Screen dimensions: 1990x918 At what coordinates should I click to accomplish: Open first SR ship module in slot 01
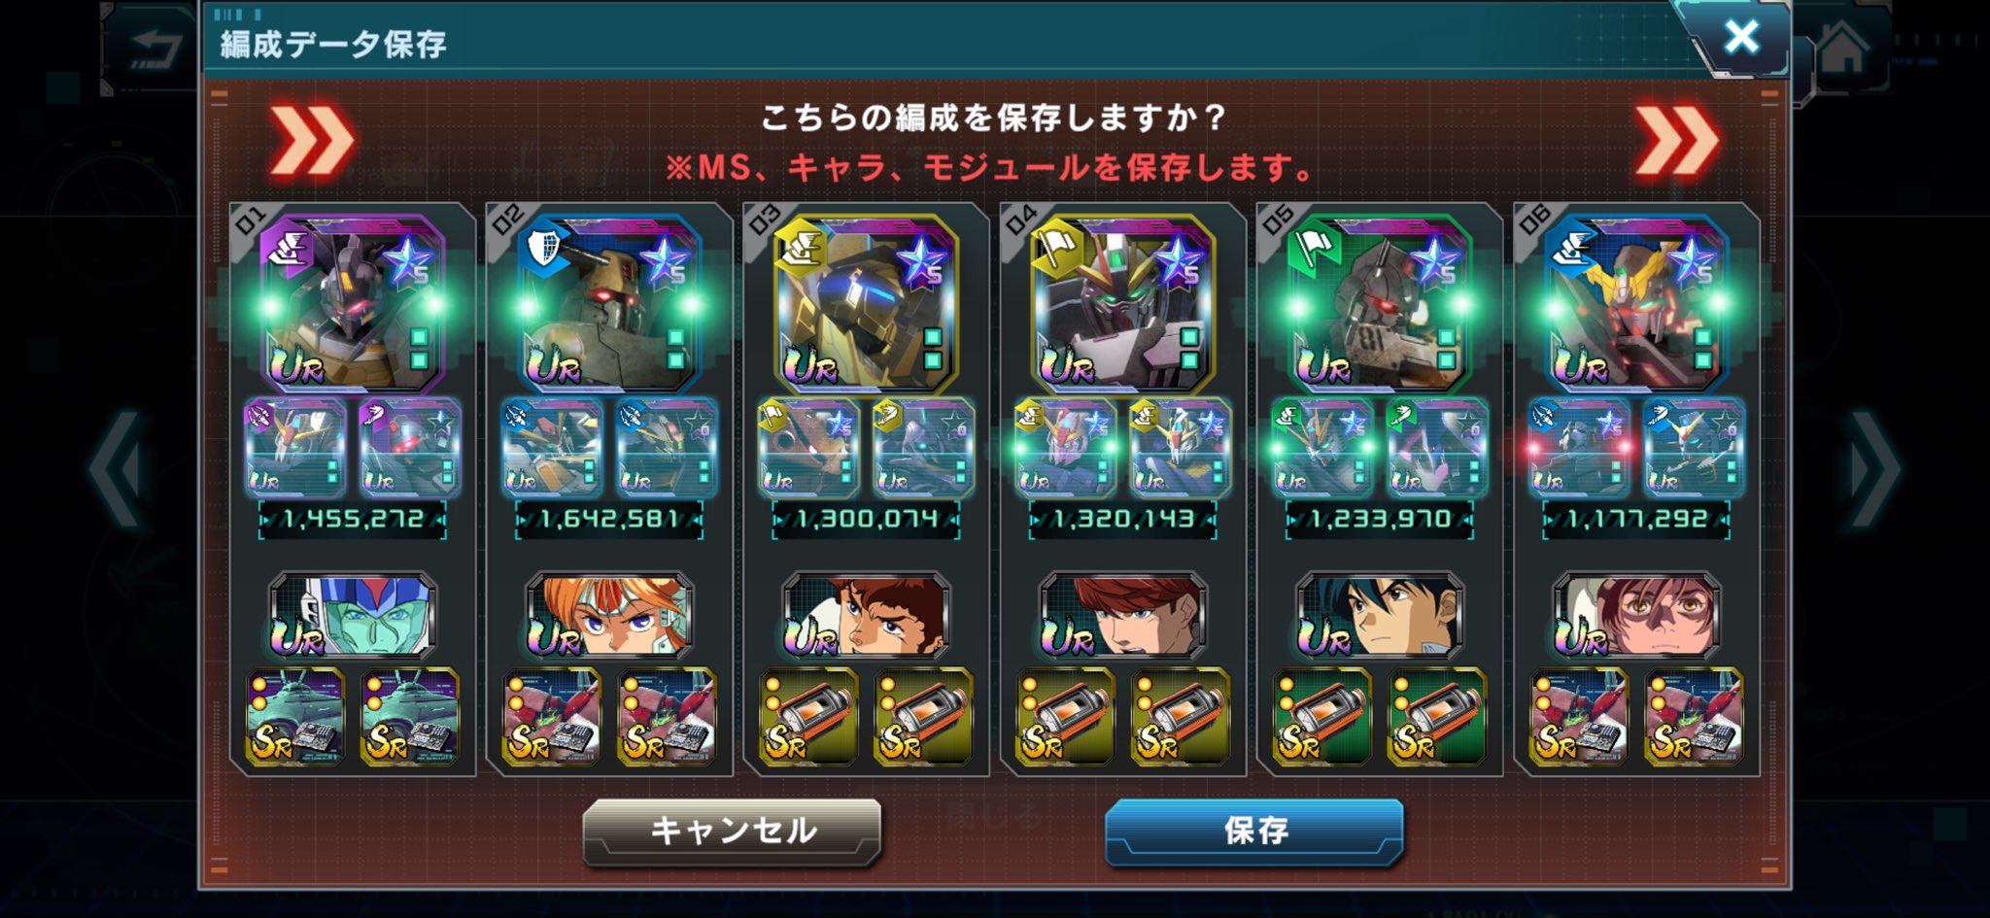pos(295,717)
